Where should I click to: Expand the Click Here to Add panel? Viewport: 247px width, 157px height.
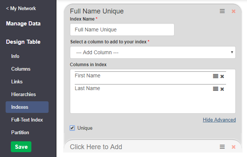point(96,147)
